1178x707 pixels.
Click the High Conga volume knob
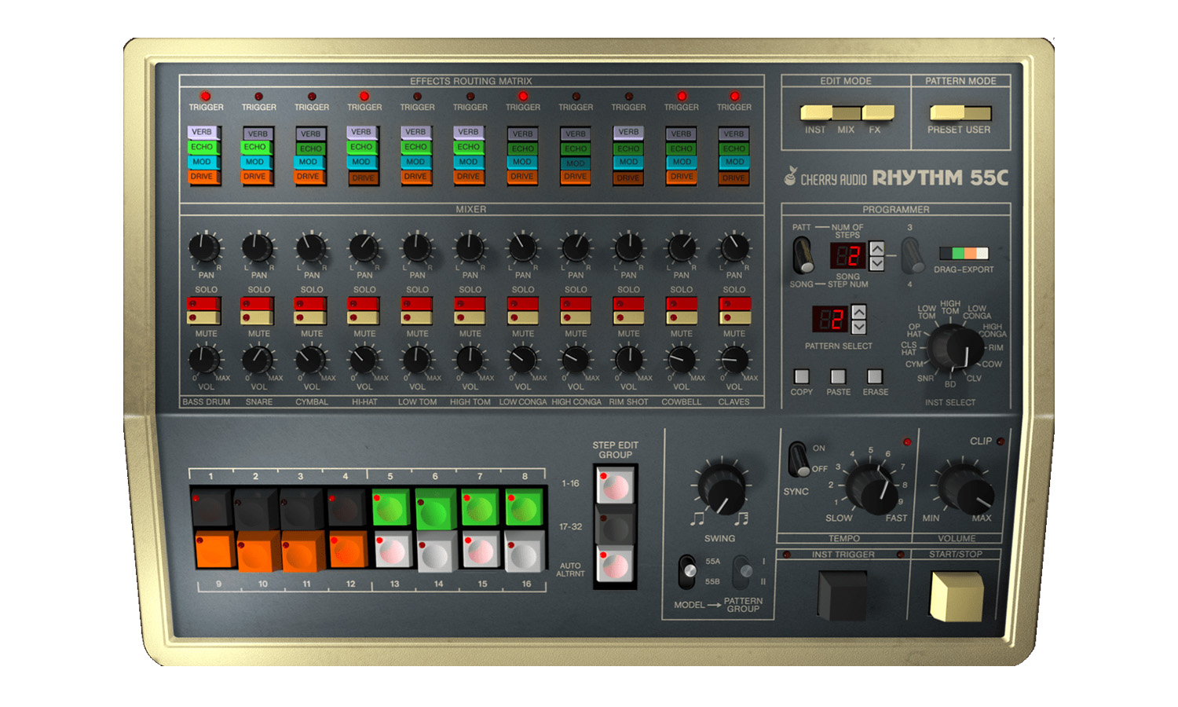[576, 360]
